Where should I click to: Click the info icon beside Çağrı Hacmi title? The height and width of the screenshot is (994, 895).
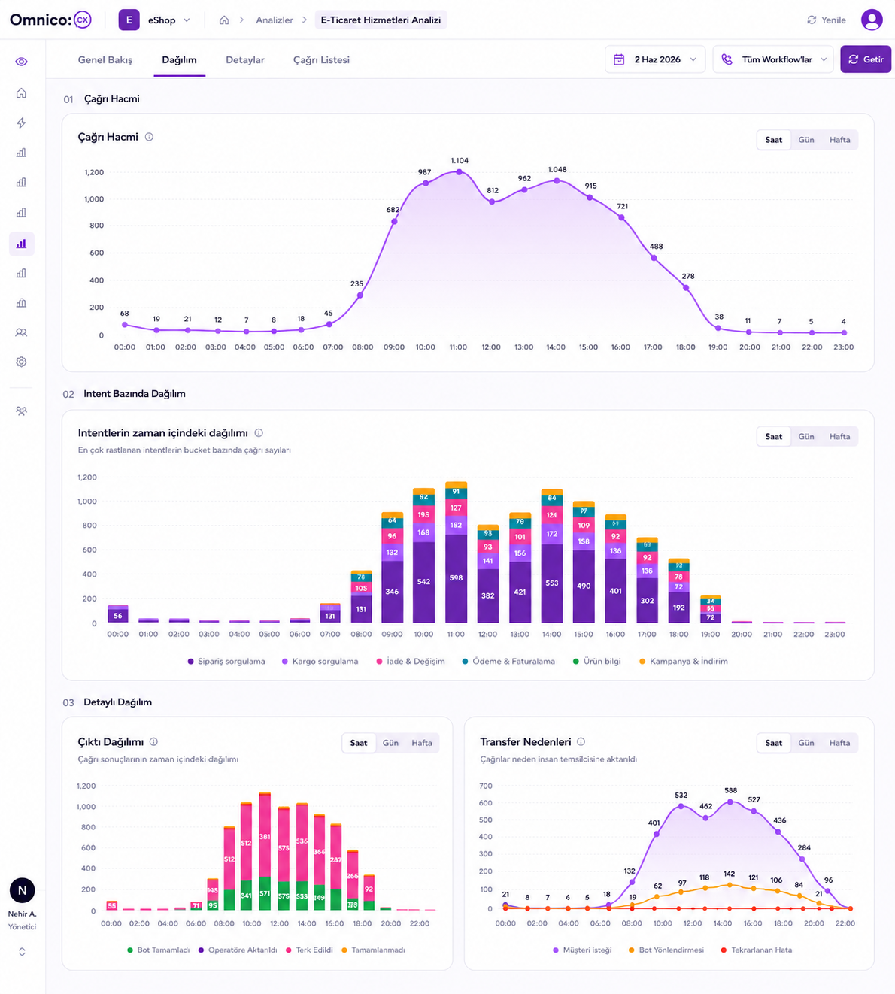tap(149, 137)
